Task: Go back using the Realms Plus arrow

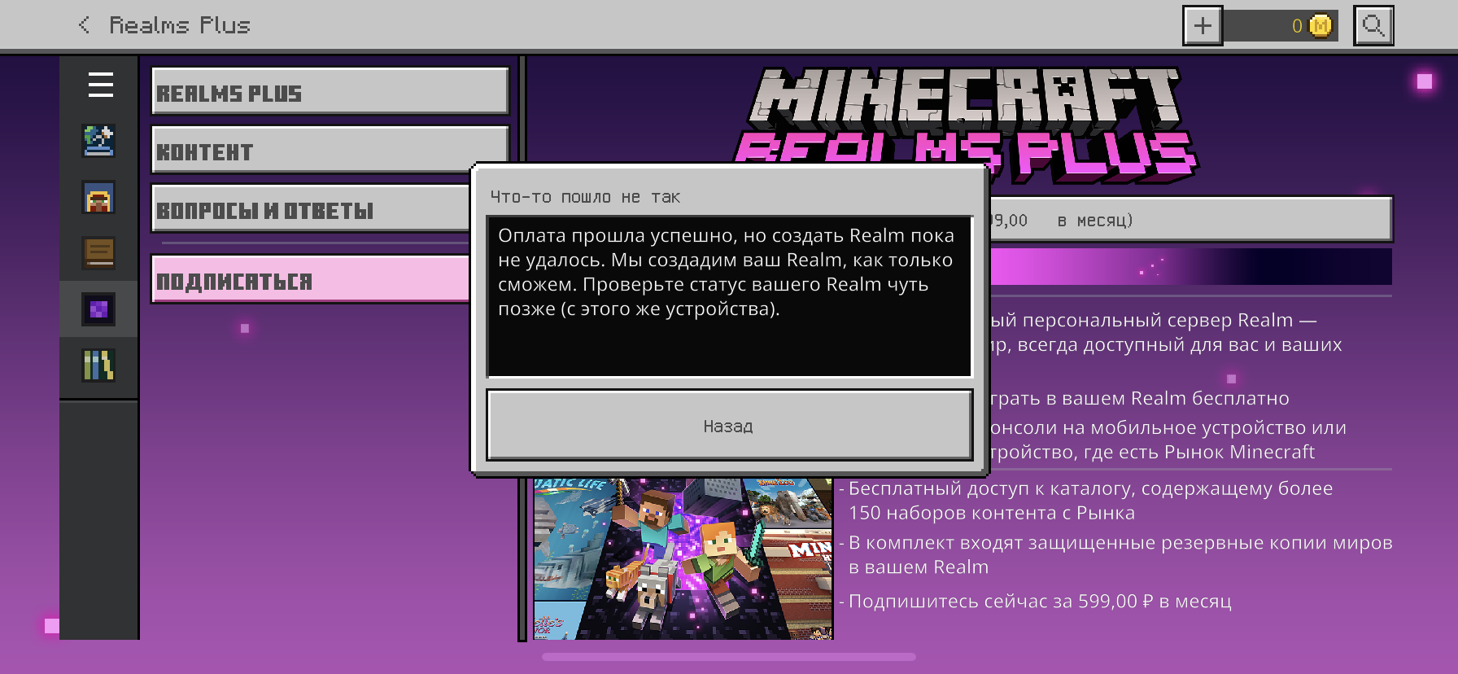Action: 84,25
